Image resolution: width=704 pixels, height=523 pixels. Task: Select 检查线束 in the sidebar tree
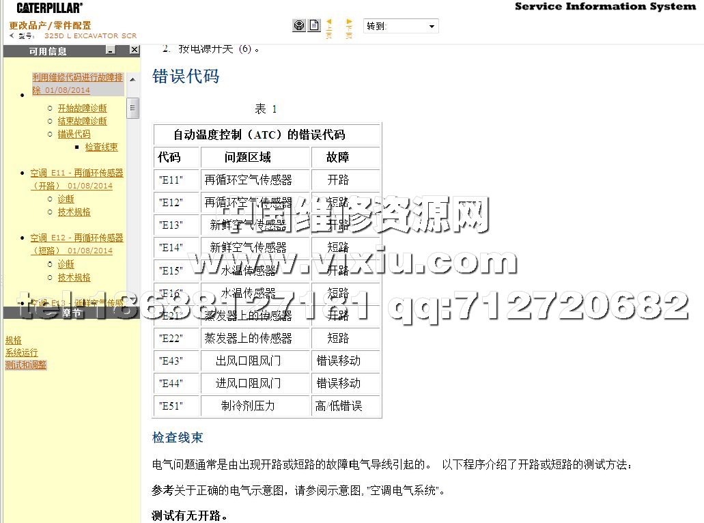click(101, 147)
